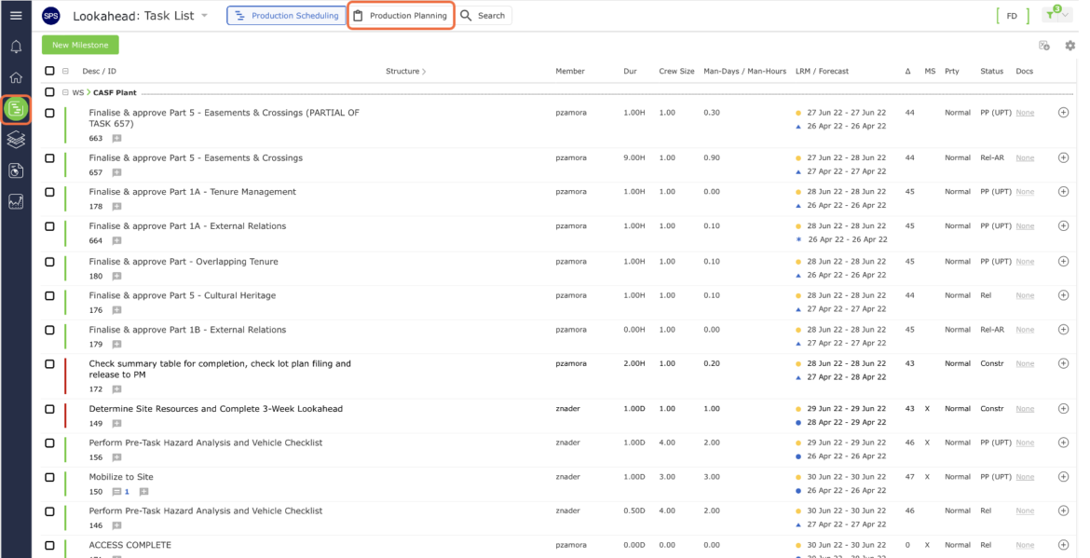Open Docs None link for task 663

point(1025,113)
